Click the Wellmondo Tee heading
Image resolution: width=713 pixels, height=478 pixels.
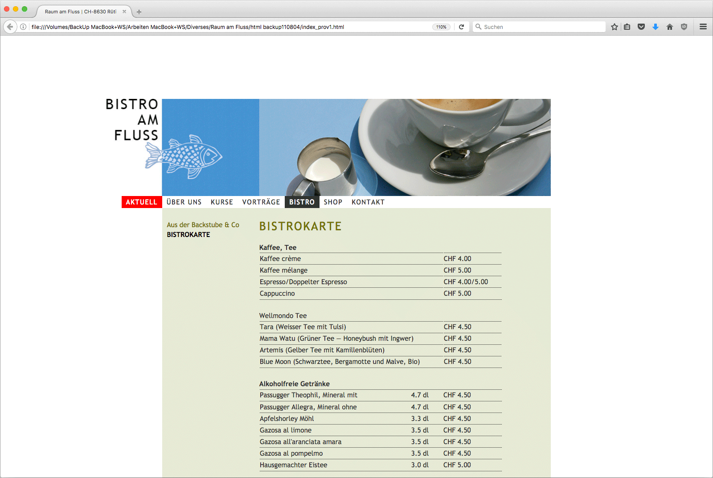click(x=283, y=316)
